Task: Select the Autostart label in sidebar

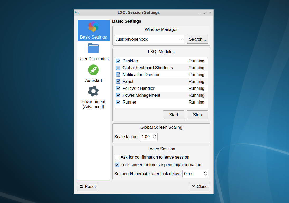Action: 93,80
